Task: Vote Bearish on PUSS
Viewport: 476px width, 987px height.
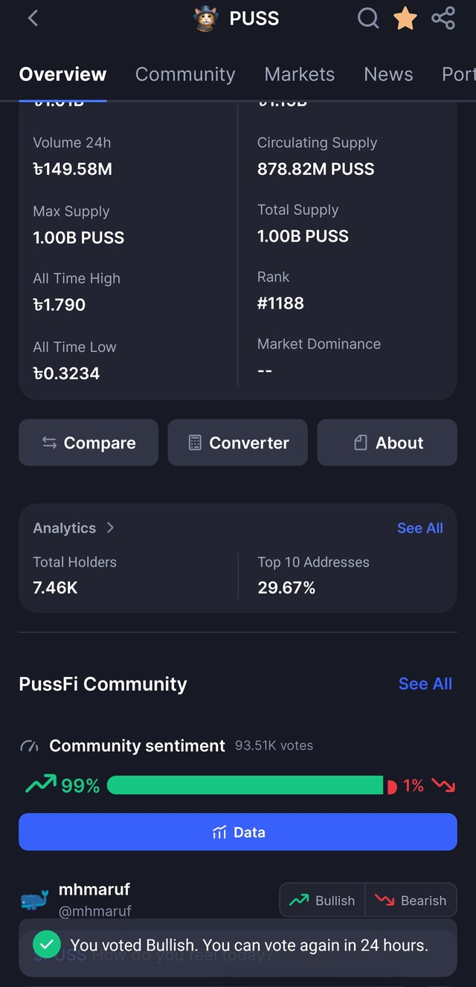Action: (x=411, y=900)
